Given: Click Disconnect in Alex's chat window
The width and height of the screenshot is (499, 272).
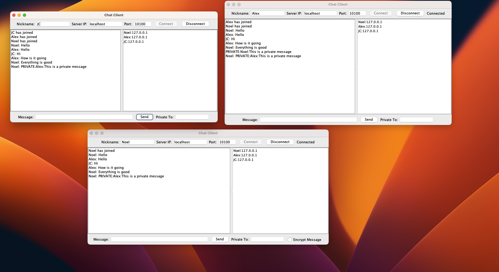Looking at the screenshot, I should [x=410, y=13].
